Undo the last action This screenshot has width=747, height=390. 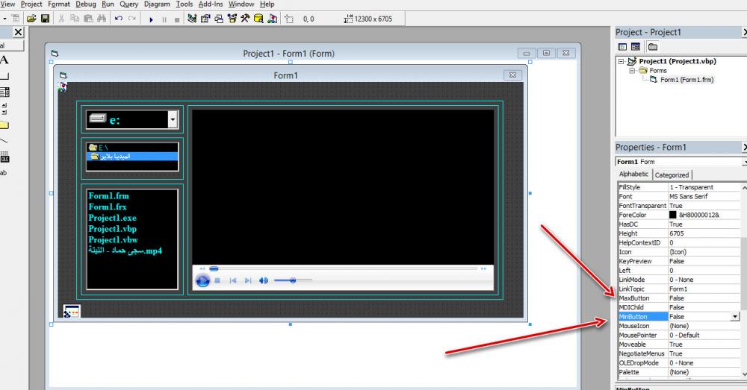pos(119,19)
